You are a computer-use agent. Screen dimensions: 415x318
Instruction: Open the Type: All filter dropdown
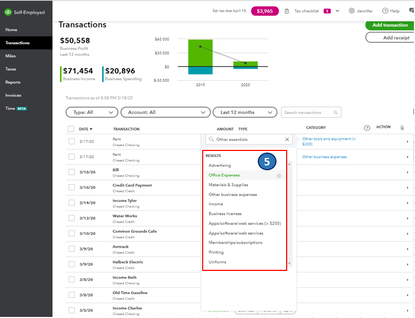[x=92, y=112]
